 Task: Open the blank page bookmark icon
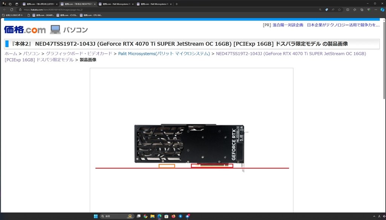29,15
